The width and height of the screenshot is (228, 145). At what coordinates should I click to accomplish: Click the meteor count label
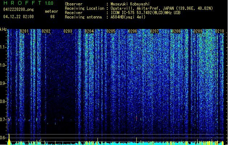(51, 11)
